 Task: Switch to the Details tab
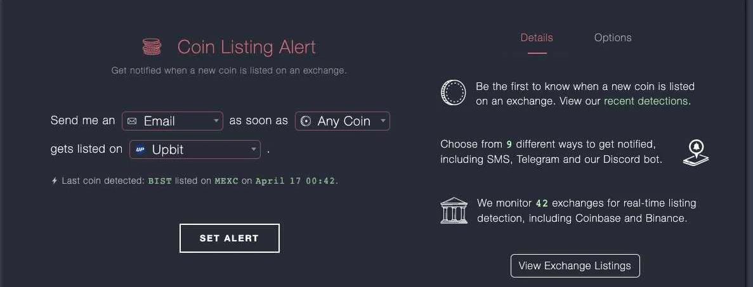click(x=537, y=37)
